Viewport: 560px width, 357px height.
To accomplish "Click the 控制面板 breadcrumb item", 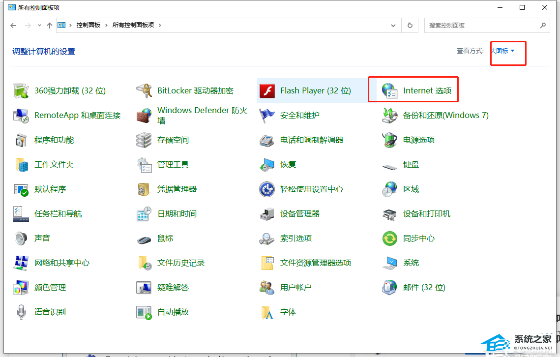I will (88, 25).
